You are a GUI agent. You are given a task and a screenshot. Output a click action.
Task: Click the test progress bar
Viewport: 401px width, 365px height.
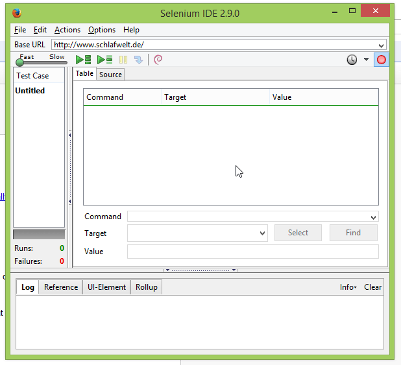[39, 235]
